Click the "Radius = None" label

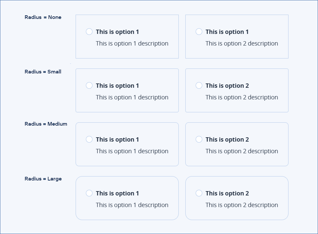click(43, 17)
